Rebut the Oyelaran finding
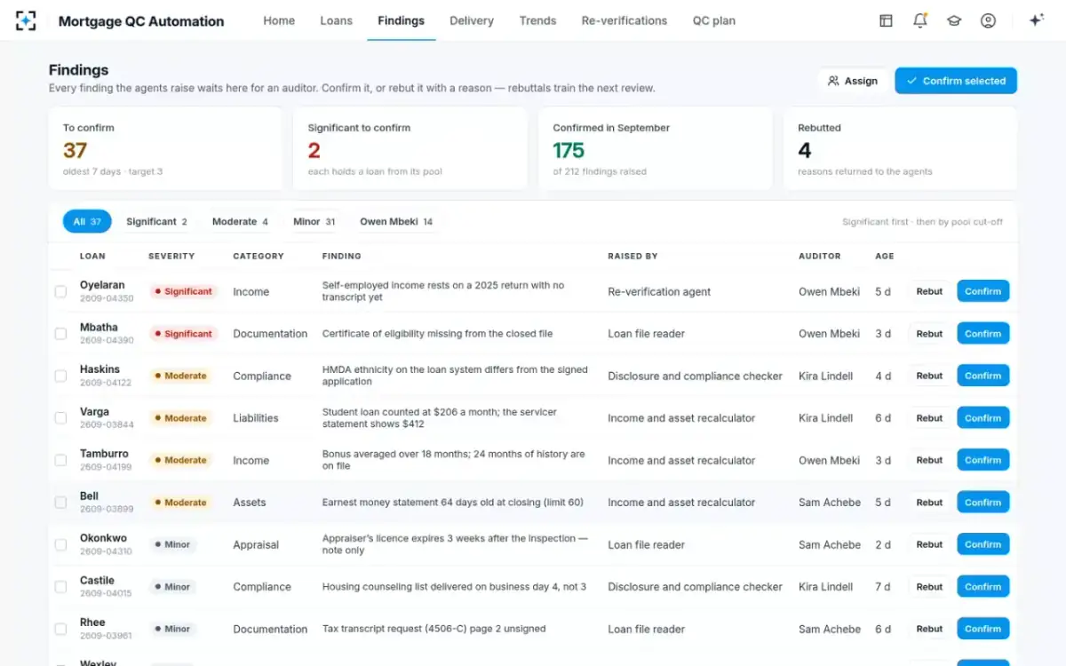1066x666 pixels. pos(929,291)
